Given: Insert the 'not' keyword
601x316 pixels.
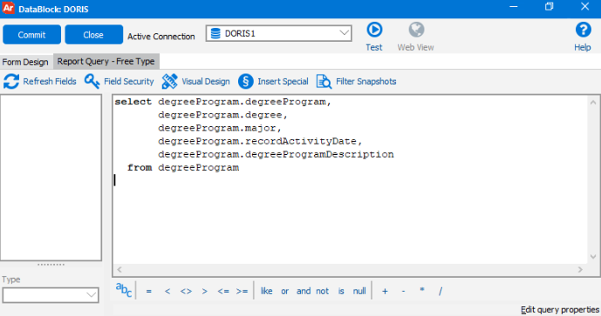Looking at the screenshot, I should coord(323,291).
